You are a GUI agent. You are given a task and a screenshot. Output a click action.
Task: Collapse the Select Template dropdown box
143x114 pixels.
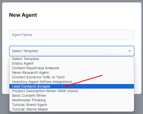[x=72, y=51]
